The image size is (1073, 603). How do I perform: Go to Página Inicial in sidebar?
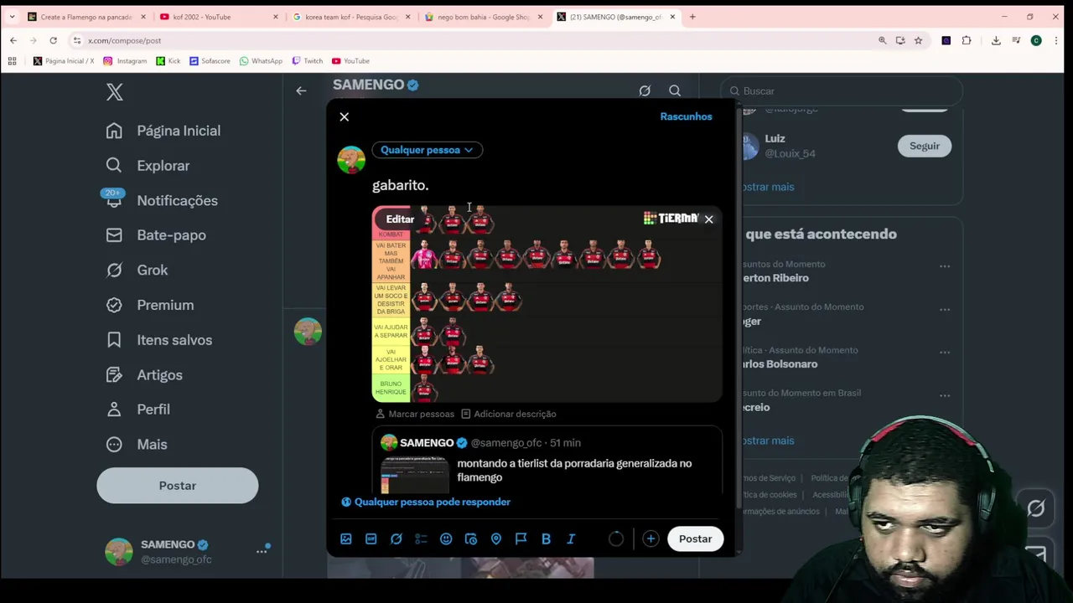coord(163,131)
